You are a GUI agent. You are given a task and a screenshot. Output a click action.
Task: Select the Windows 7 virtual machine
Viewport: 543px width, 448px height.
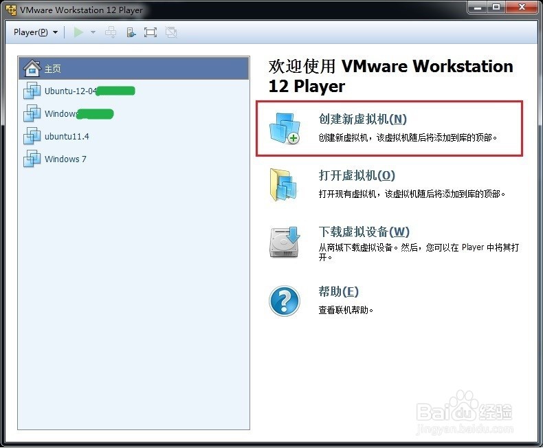[133, 159]
